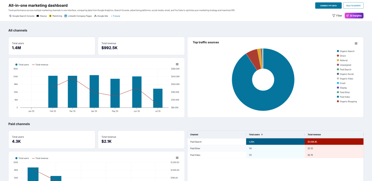The image size is (372, 181).
Task: Toggle Organic Search in pie chart legend
Action: [347, 51]
